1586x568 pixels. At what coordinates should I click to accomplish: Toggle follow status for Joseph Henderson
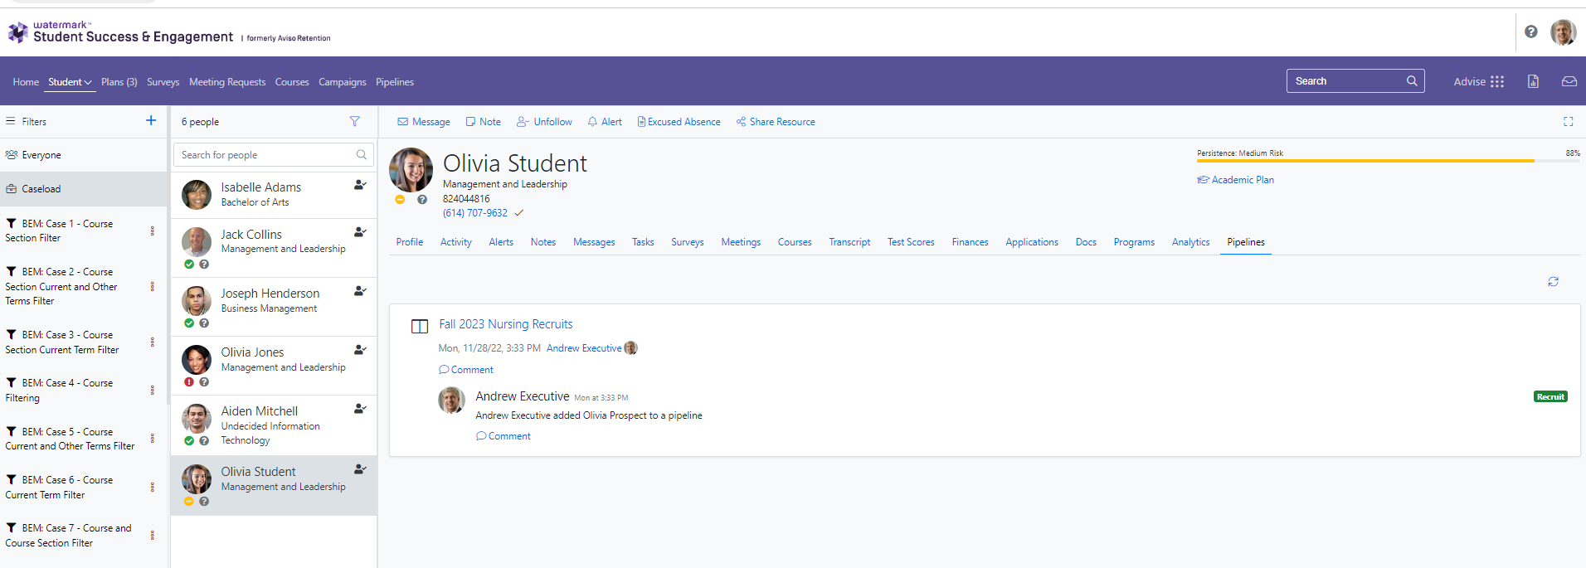tap(360, 291)
